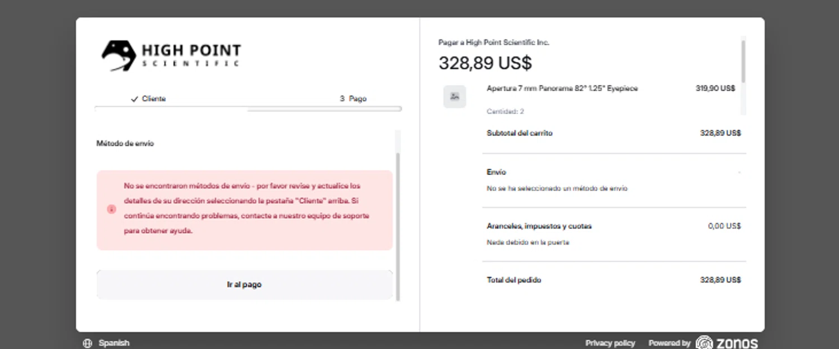Click the High Point Scientific logo
This screenshot has height=349, width=839.
click(x=171, y=56)
